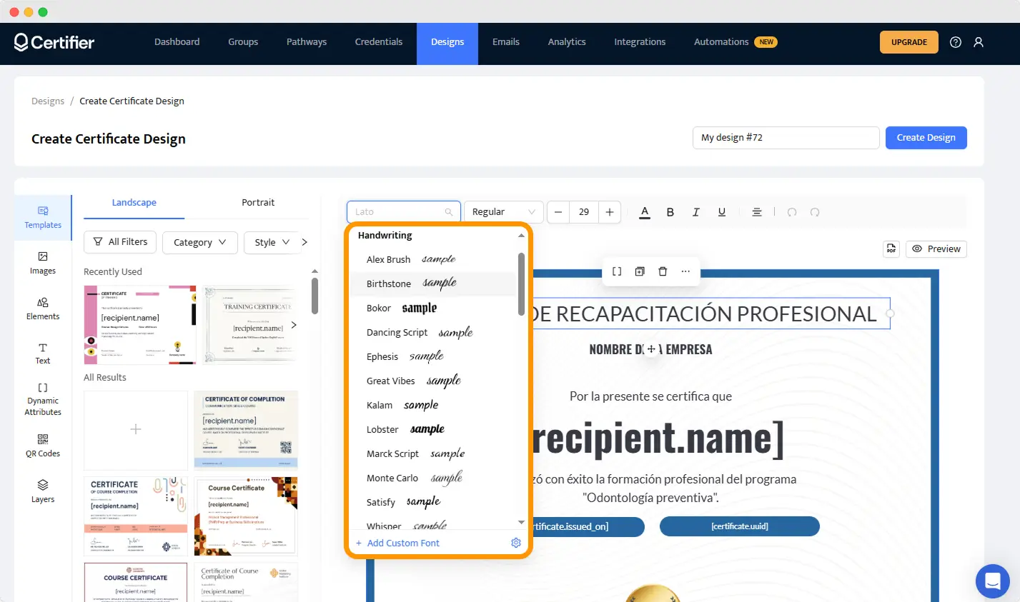The height and width of the screenshot is (602, 1020).
Task: Open the Elements panel
Action: 42,307
